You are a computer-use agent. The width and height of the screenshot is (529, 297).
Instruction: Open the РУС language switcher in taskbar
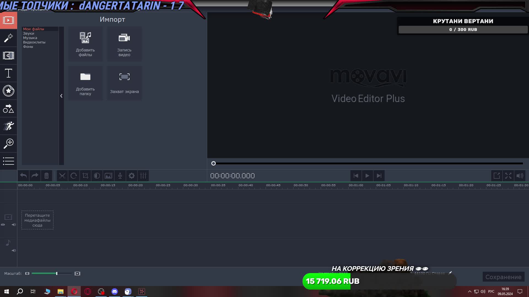point(491,291)
